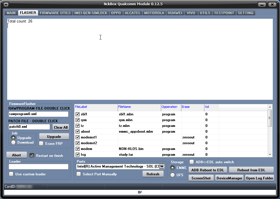Click Open Log Folder button
This screenshot has width=280, height=199.
[260, 178]
